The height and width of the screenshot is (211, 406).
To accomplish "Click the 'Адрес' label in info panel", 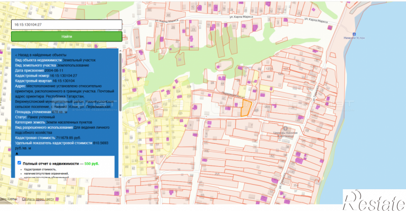I will 20,86.
